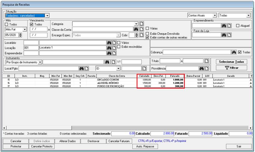Sort by the Calculado column header
The width and height of the screenshot is (255, 152).
click(144, 76)
